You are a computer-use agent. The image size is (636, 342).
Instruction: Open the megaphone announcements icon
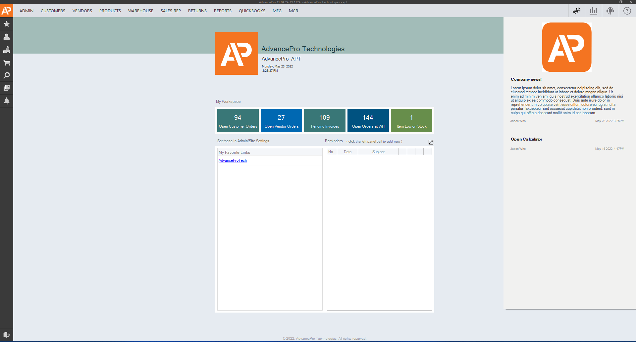(x=576, y=11)
